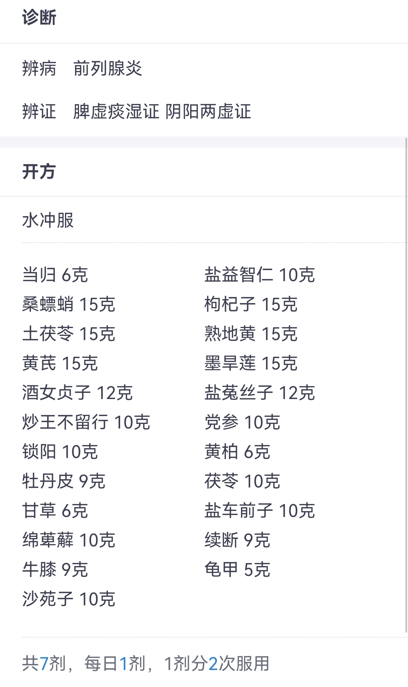Select 熟地黄 15克 in the prescription
The height and width of the screenshot is (687, 408).
pos(251,334)
